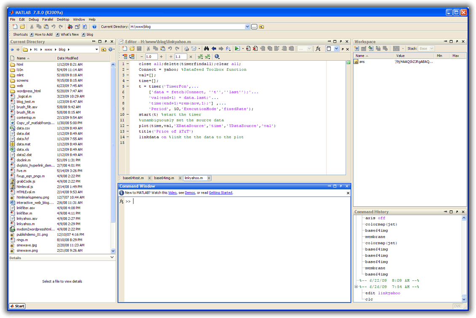Viewport: 476px width, 318px height.
Task: Click the binoculars Find icon in editor
Action: pos(207,49)
